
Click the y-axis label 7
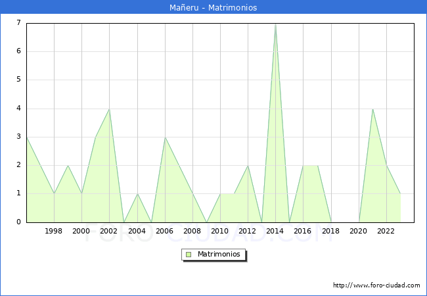click(18, 23)
